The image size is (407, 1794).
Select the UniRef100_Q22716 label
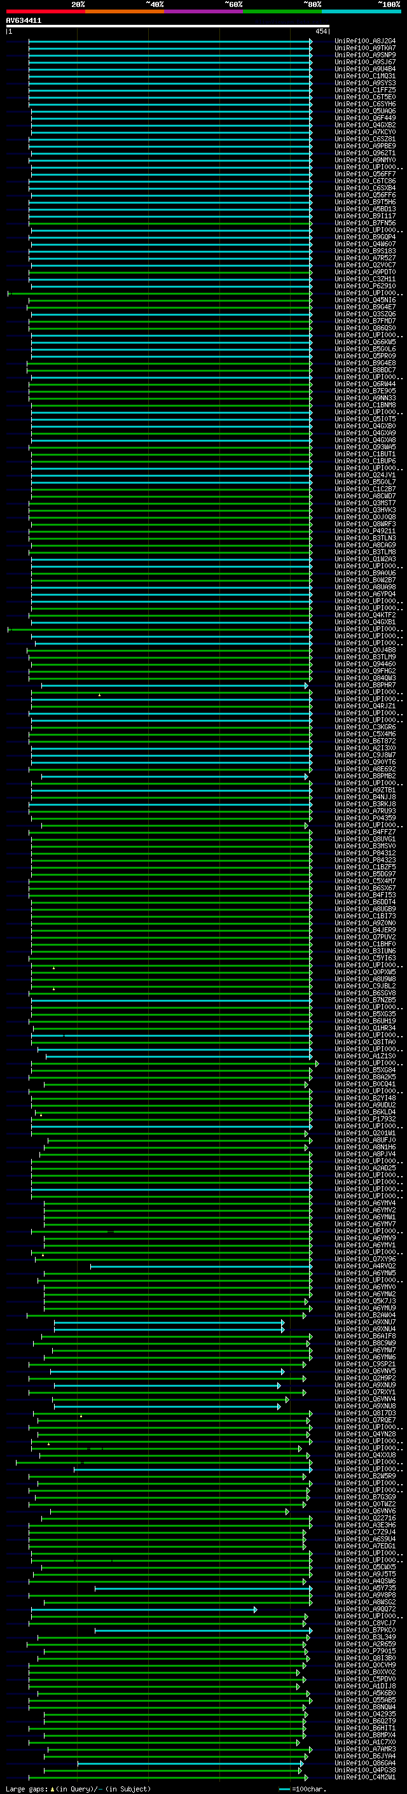365,1518
